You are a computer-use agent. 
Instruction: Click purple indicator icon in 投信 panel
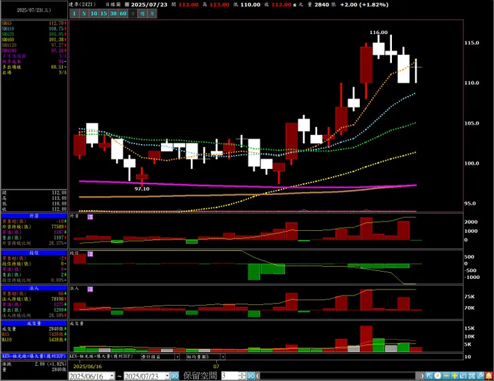tap(90, 254)
